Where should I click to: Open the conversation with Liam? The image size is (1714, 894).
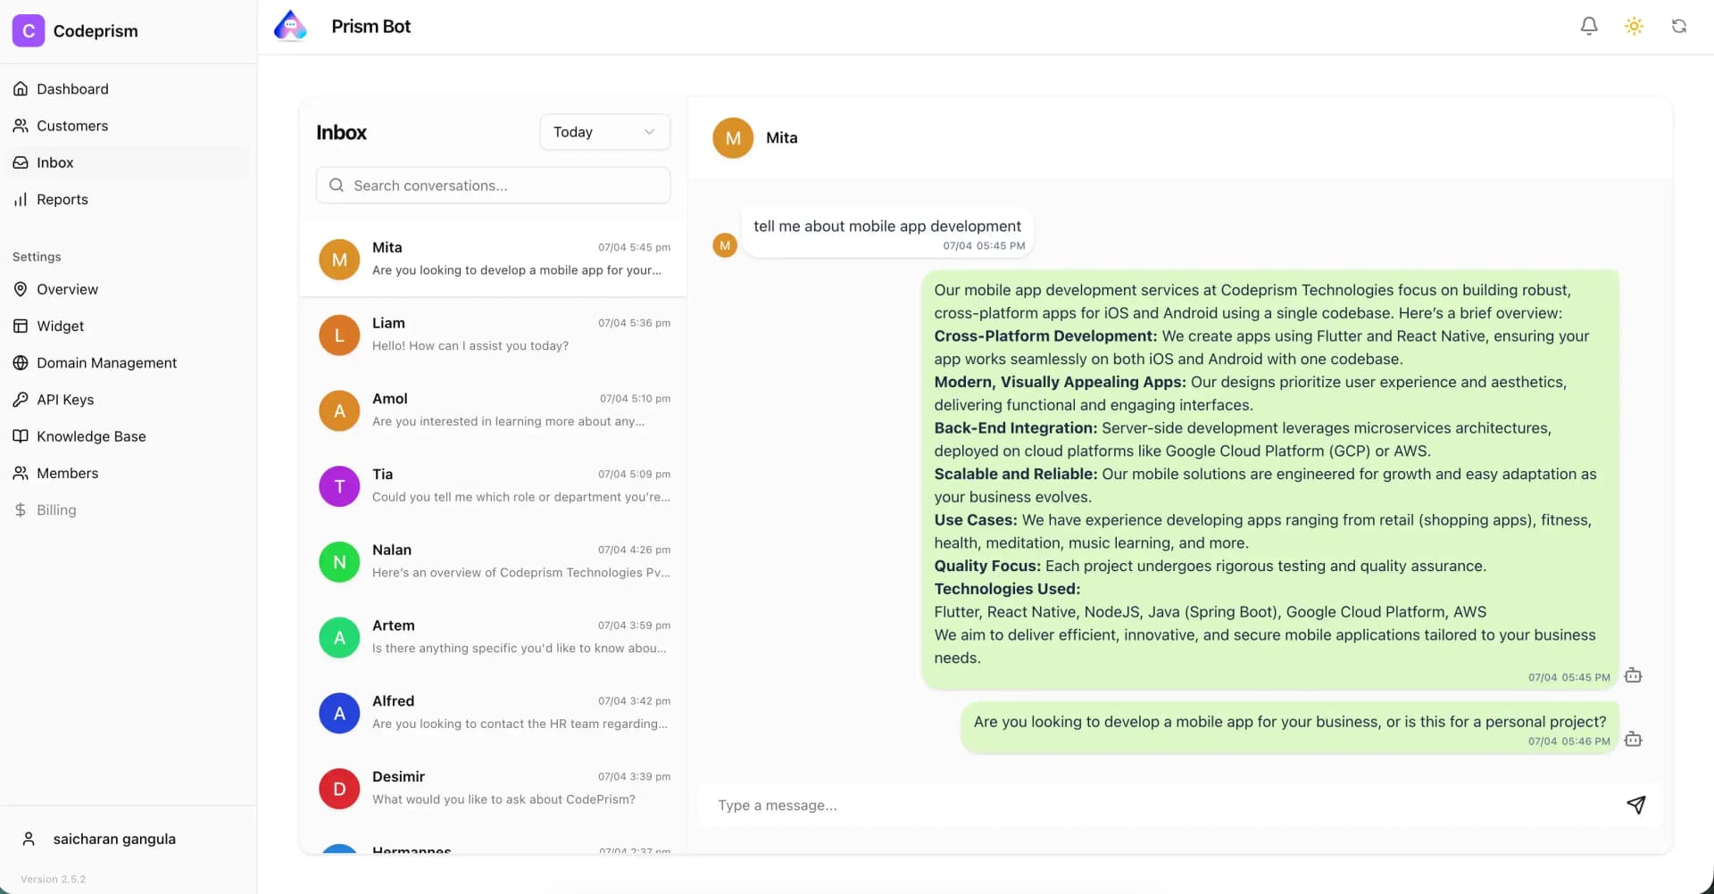[492, 335]
